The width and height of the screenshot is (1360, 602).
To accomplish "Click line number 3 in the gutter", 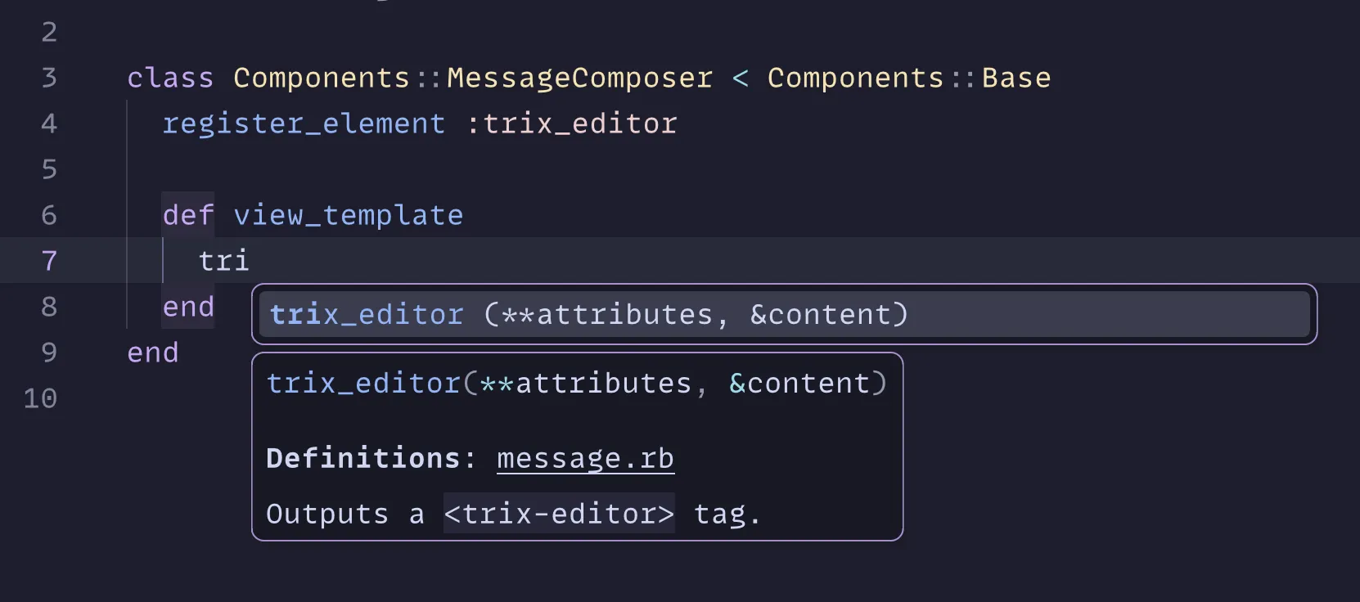I will 48,78.
